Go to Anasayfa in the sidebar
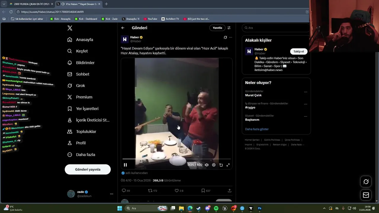The height and width of the screenshot is (213, 379). coord(80,40)
